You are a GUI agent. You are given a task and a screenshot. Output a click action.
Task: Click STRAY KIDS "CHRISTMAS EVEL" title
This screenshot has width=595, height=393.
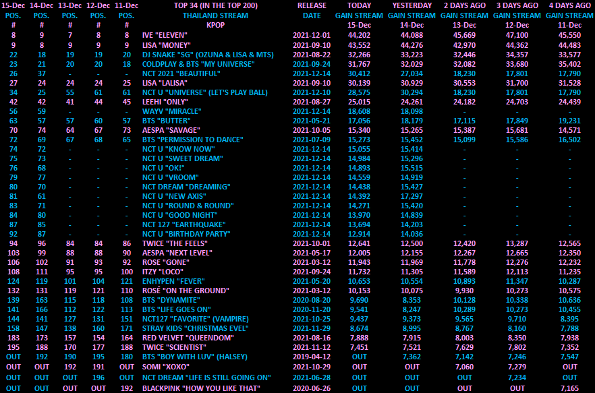pos(195,328)
